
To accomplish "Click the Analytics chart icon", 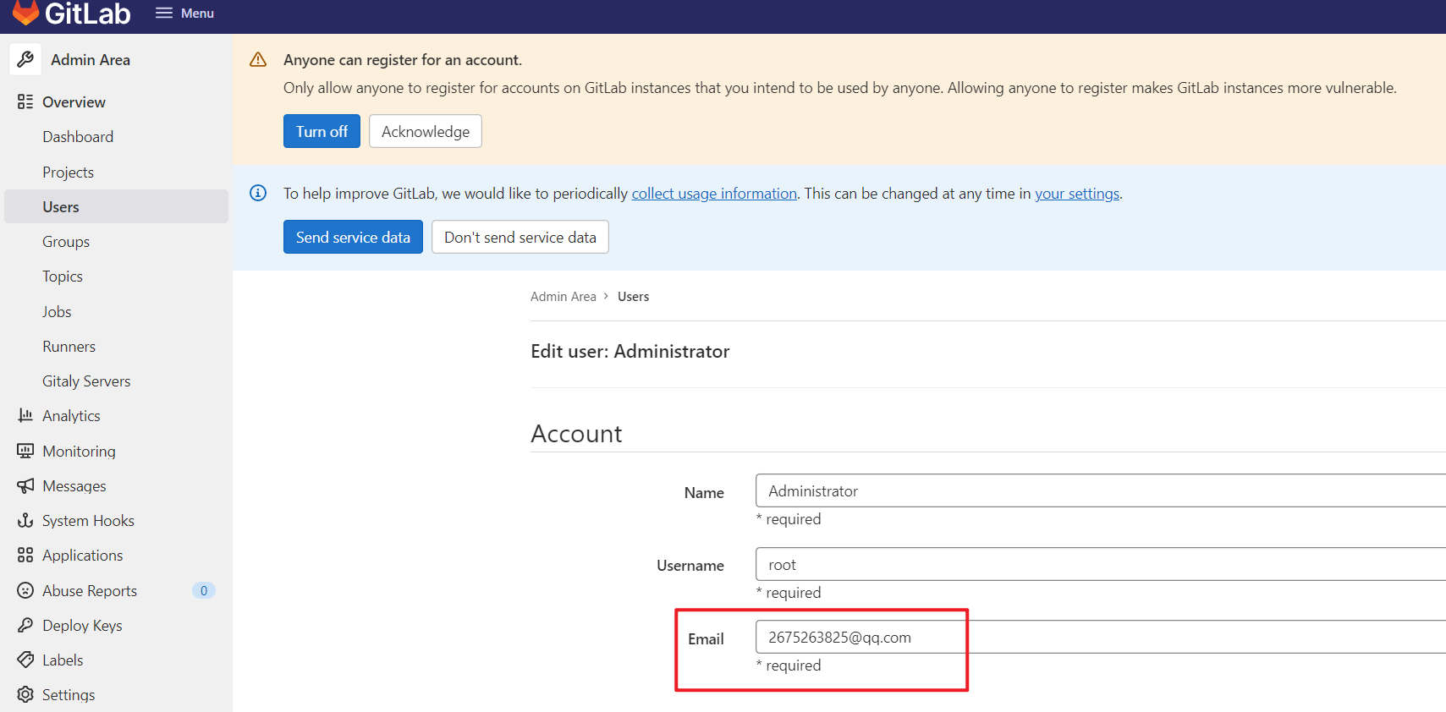I will (x=25, y=415).
